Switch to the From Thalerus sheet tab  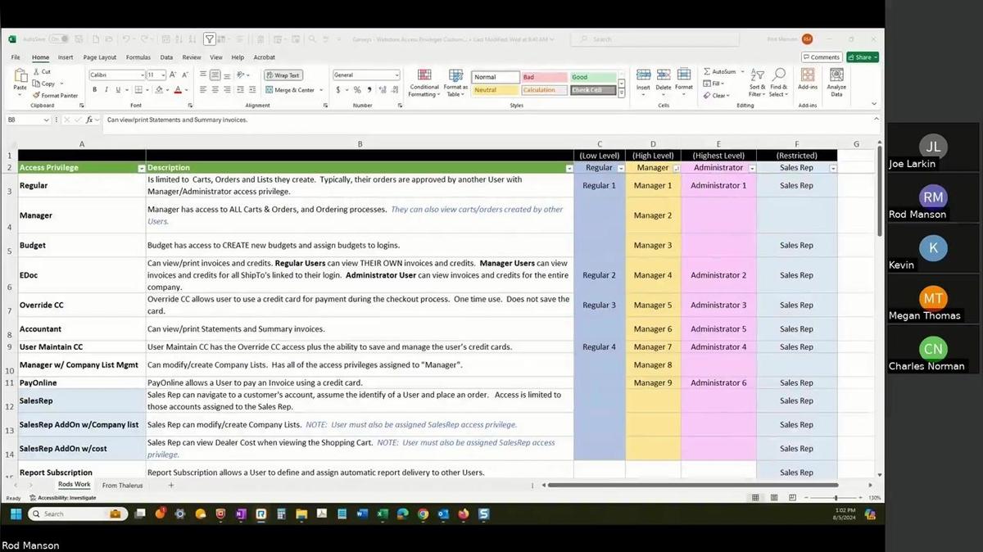click(x=122, y=486)
